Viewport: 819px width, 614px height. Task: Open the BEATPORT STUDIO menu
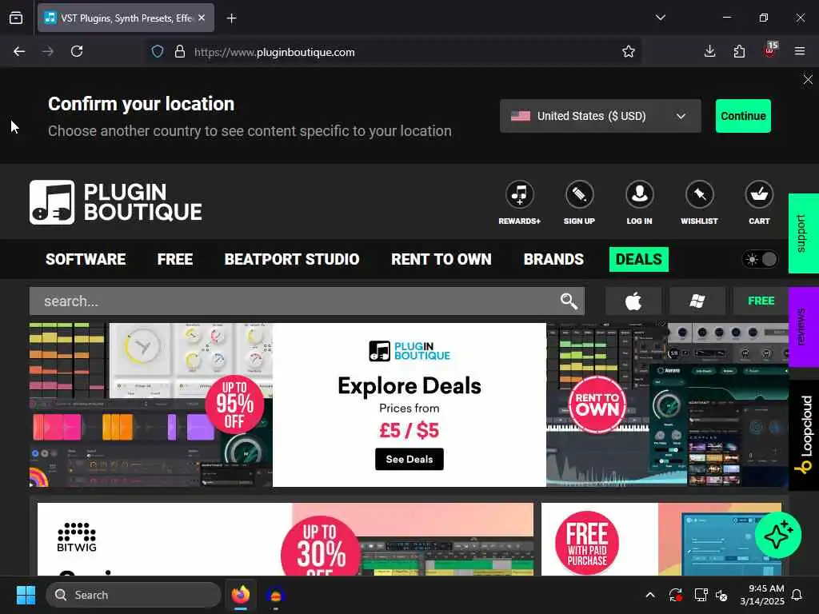pyautogui.click(x=292, y=260)
